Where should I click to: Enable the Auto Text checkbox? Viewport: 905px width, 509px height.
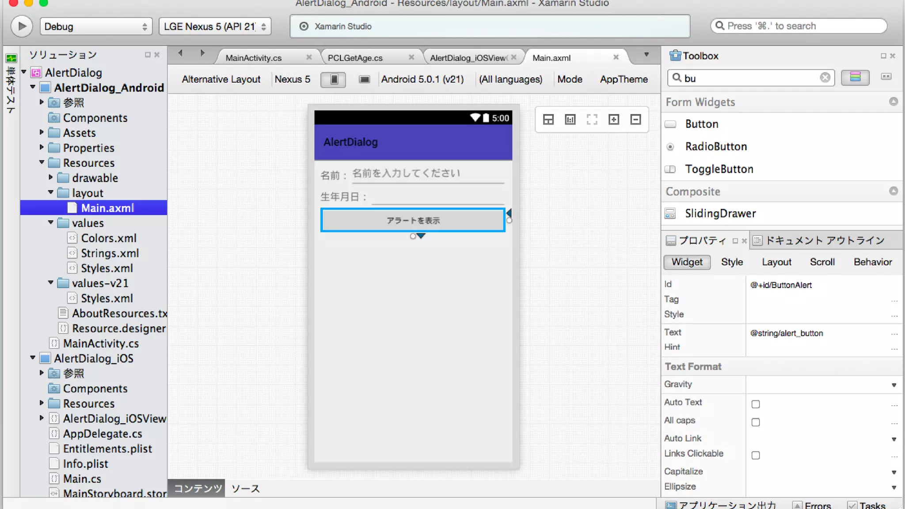point(756,404)
